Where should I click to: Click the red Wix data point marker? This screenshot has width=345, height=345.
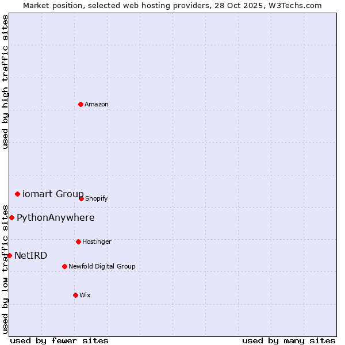pyautogui.click(x=75, y=295)
